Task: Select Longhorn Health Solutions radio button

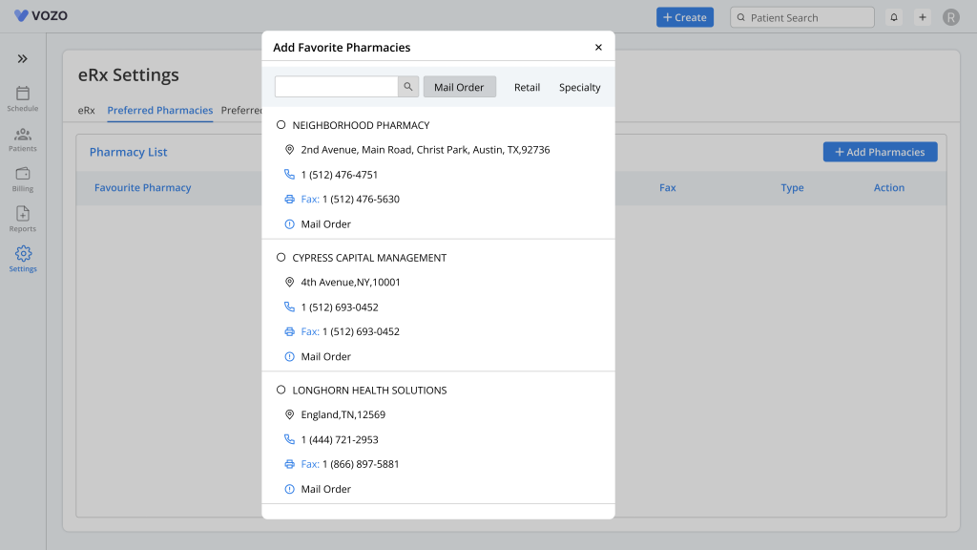Action: 281,391
